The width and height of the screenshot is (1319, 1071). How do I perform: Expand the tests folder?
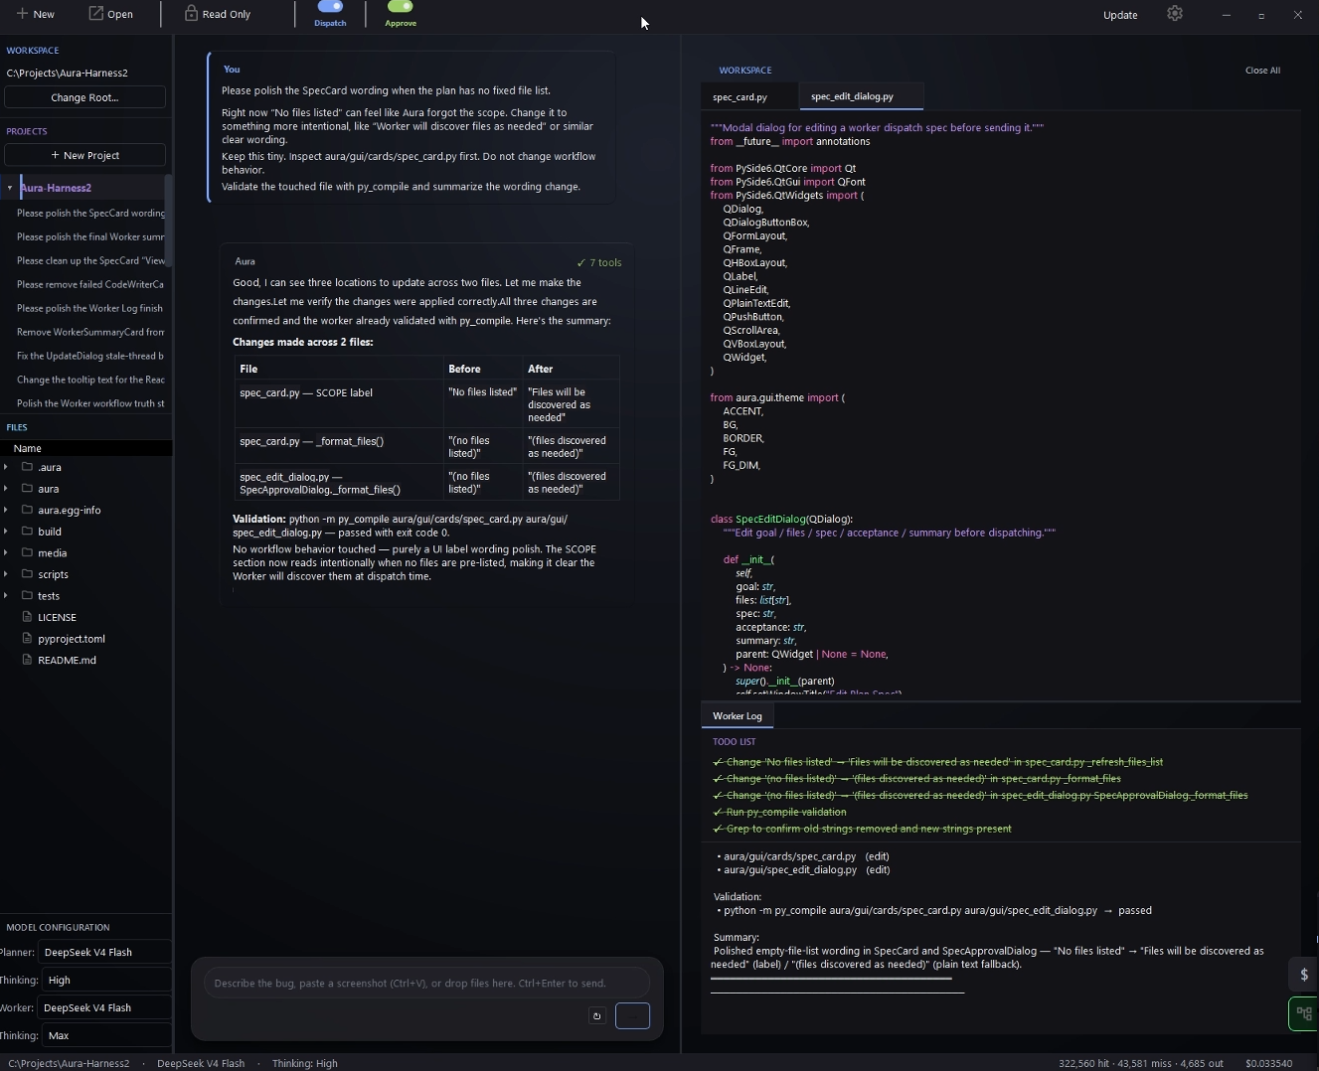click(6, 596)
